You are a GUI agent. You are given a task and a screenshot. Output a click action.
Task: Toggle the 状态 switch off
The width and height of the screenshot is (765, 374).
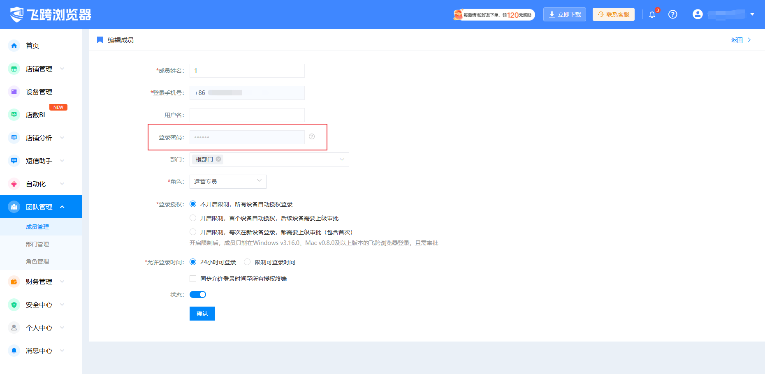click(x=198, y=294)
